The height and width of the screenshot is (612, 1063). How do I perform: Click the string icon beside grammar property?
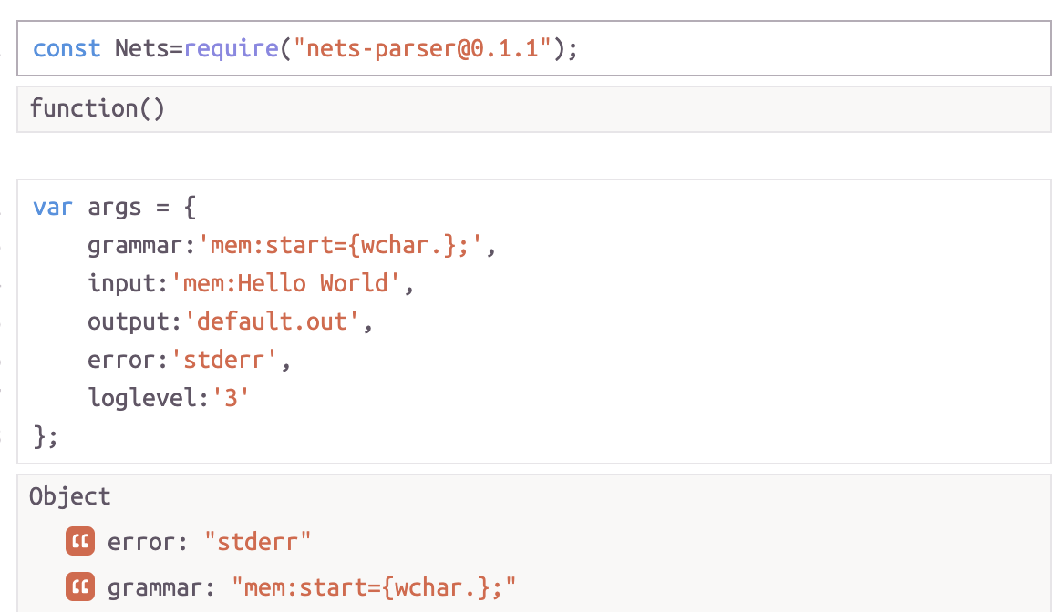tap(80, 586)
